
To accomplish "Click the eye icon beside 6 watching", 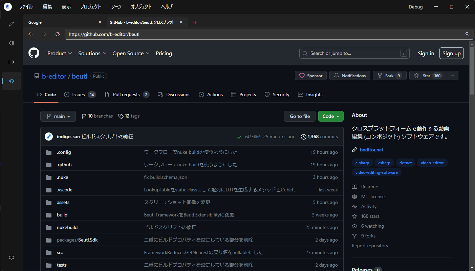I will pos(354,226).
